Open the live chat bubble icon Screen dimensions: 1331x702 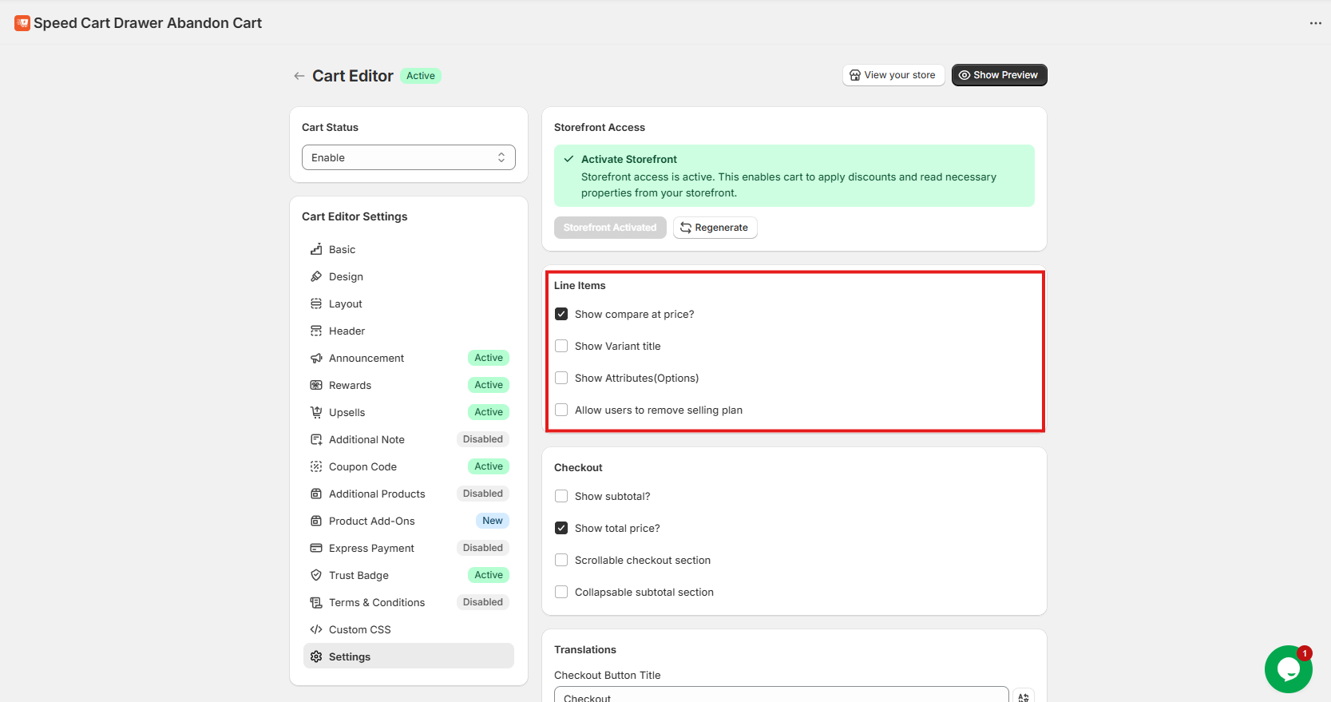pos(1288,669)
